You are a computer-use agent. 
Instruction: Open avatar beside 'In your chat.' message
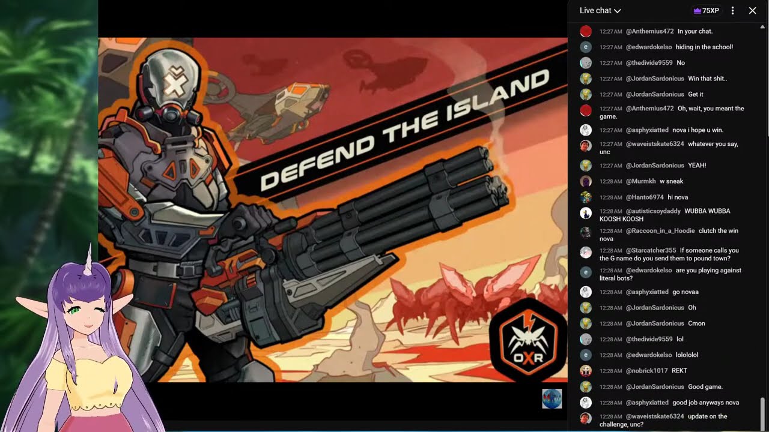586,31
